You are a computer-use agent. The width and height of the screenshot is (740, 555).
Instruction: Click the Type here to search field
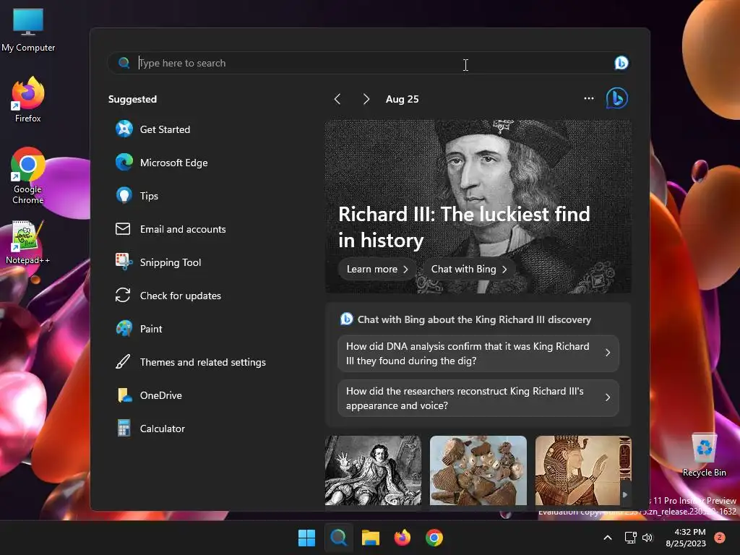368,63
